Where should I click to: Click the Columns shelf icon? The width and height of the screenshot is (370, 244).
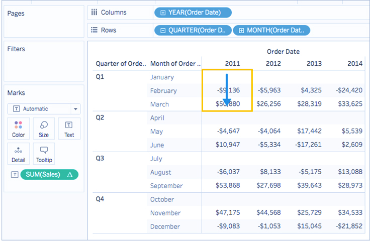coord(94,12)
